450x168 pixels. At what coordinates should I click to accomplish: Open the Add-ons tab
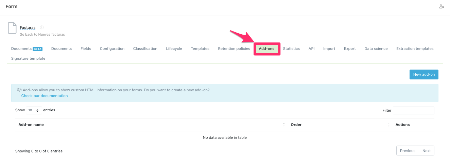(266, 49)
